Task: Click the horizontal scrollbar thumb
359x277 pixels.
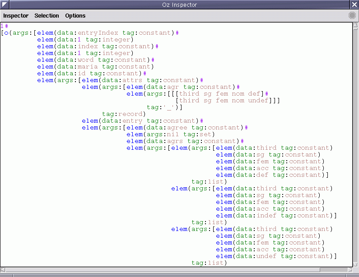Action: click(163, 270)
